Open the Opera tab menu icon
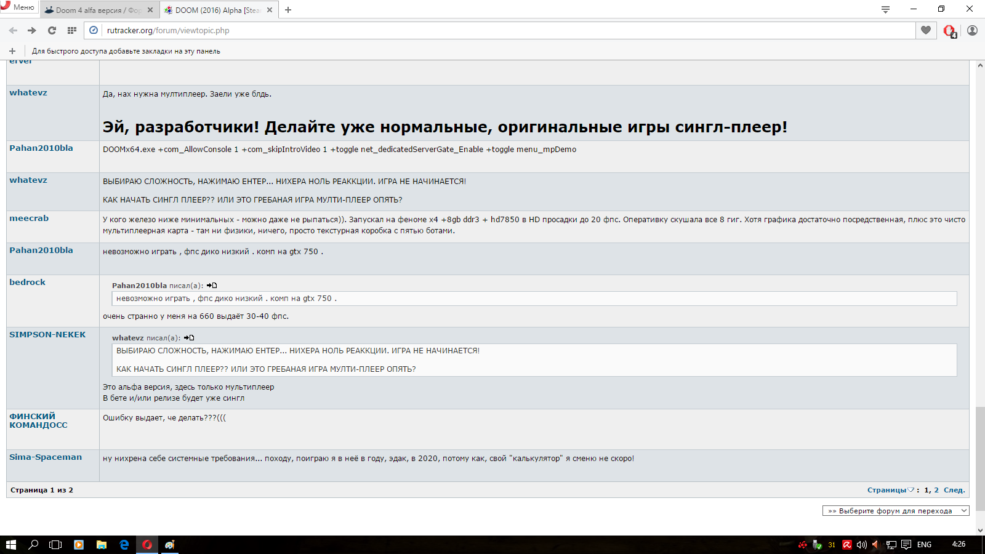The height and width of the screenshot is (554, 985). click(x=885, y=9)
